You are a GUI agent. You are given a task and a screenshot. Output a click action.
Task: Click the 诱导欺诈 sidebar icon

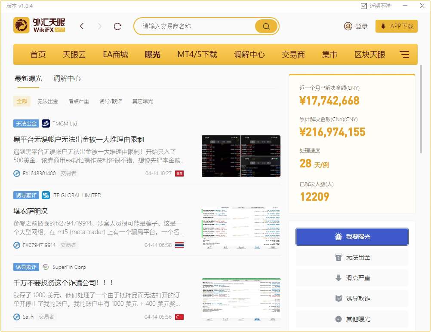(339, 298)
